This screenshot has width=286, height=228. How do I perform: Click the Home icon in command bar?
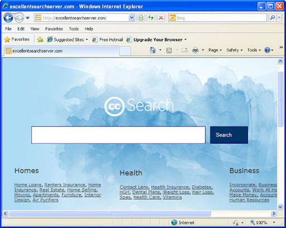pos(152,50)
